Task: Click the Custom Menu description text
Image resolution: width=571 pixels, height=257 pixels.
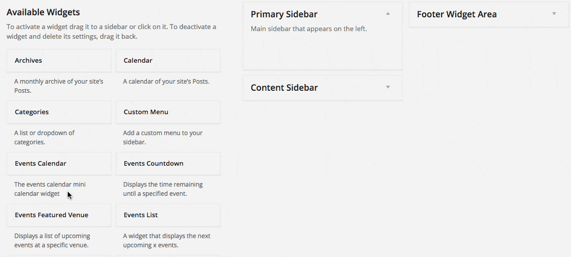Action: (x=163, y=138)
